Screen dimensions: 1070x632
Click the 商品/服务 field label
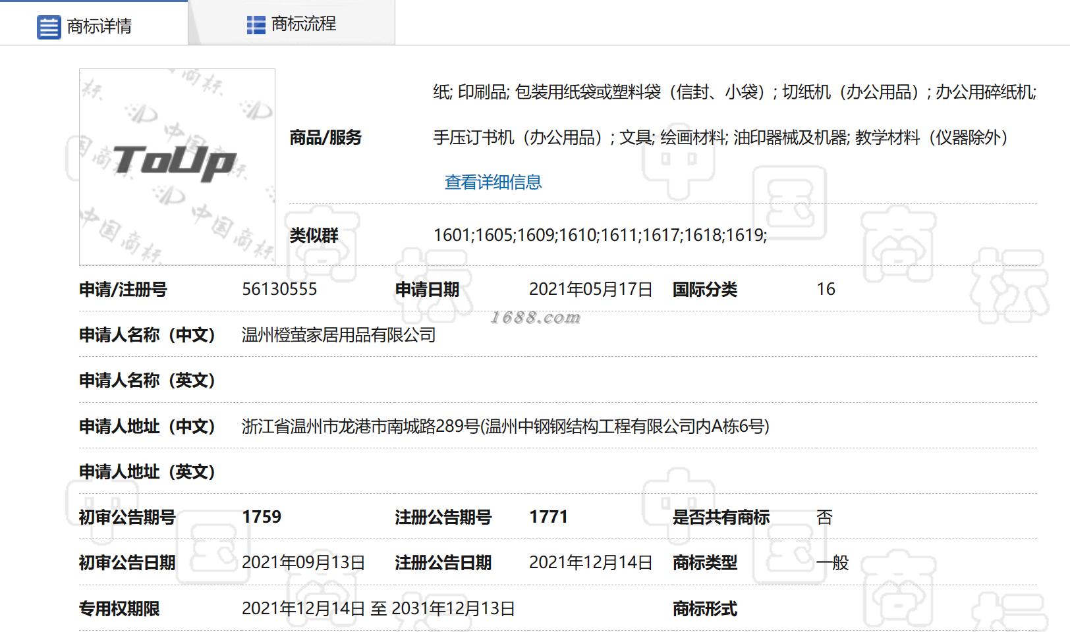[x=325, y=138]
